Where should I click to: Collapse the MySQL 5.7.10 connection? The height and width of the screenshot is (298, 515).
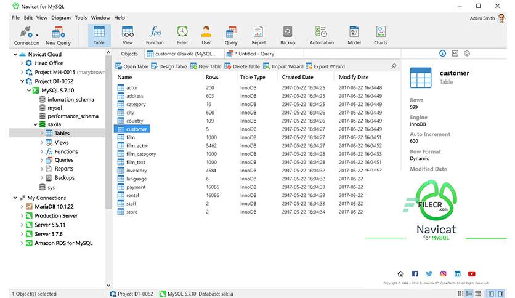point(29,91)
